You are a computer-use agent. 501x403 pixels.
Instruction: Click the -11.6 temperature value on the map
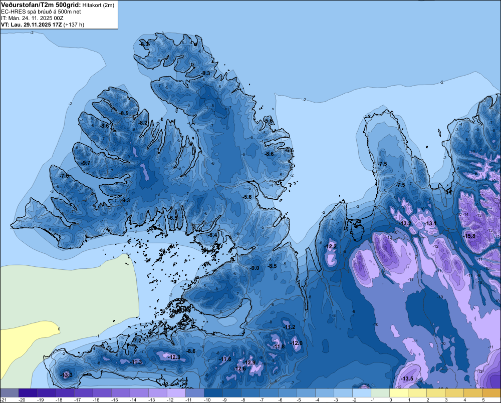pyautogui.click(x=225, y=359)
